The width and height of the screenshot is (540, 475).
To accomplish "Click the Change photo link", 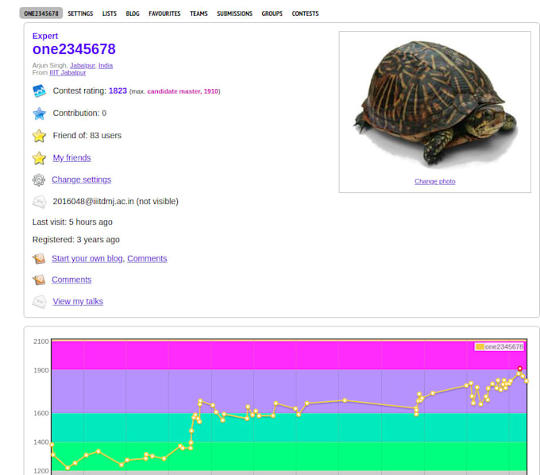I will coord(434,182).
